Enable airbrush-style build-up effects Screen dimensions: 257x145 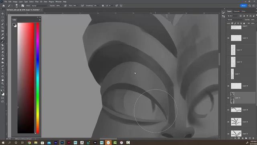(82, 6)
